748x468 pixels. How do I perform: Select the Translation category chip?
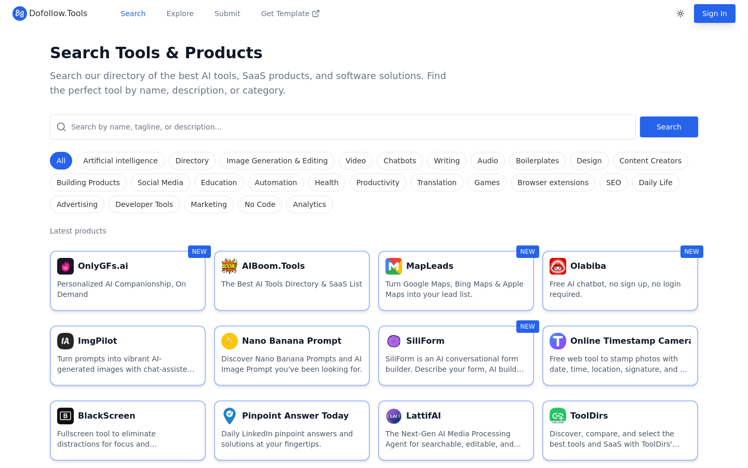tap(437, 183)
